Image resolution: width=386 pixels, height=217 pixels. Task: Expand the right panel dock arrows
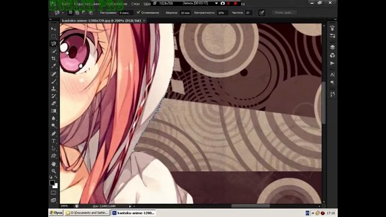click(335, 19)
